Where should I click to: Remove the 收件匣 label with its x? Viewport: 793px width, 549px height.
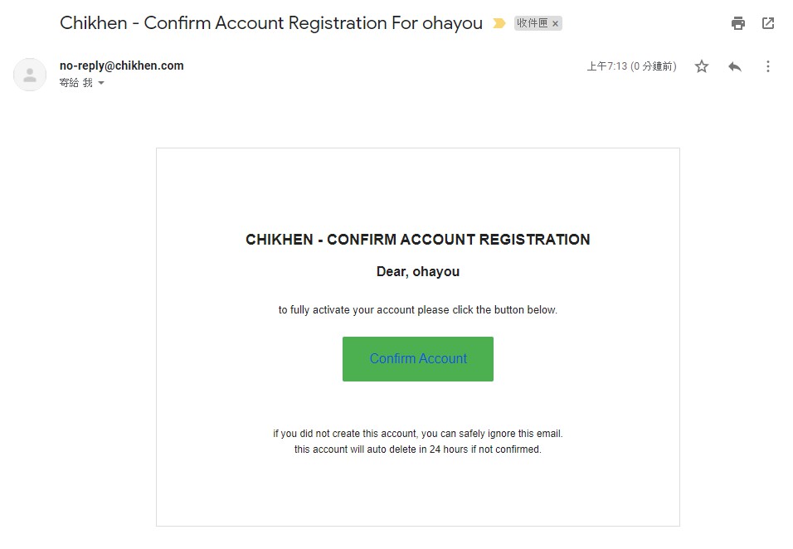point(555,24)
